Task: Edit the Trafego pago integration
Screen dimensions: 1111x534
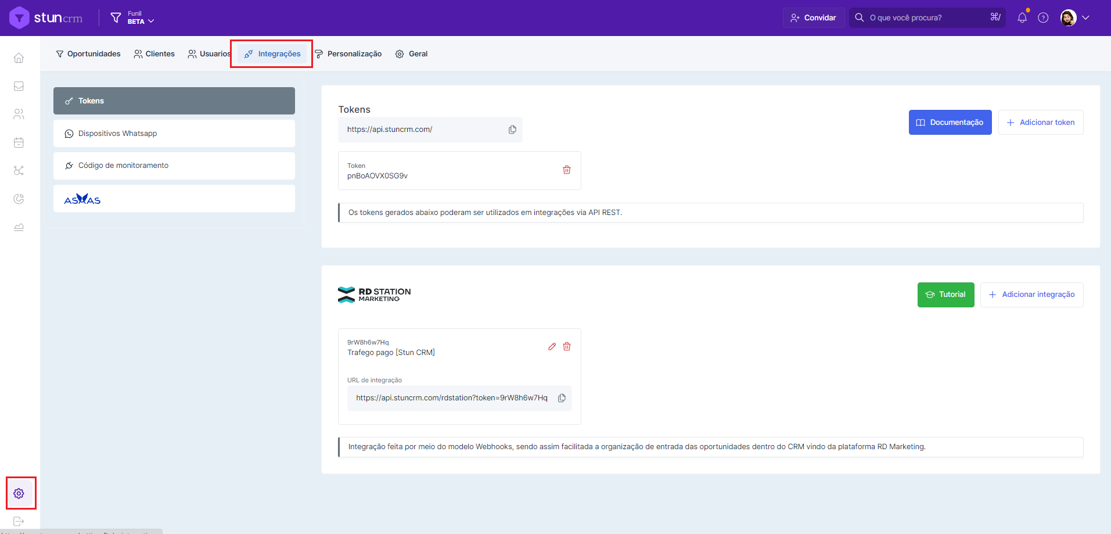Action: click(x=552, y=346)
